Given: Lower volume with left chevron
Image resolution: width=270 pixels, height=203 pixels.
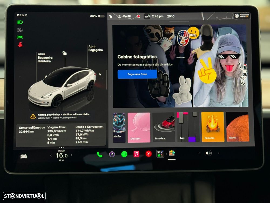Looking at the screenshot, I should (x=199, y=153).
